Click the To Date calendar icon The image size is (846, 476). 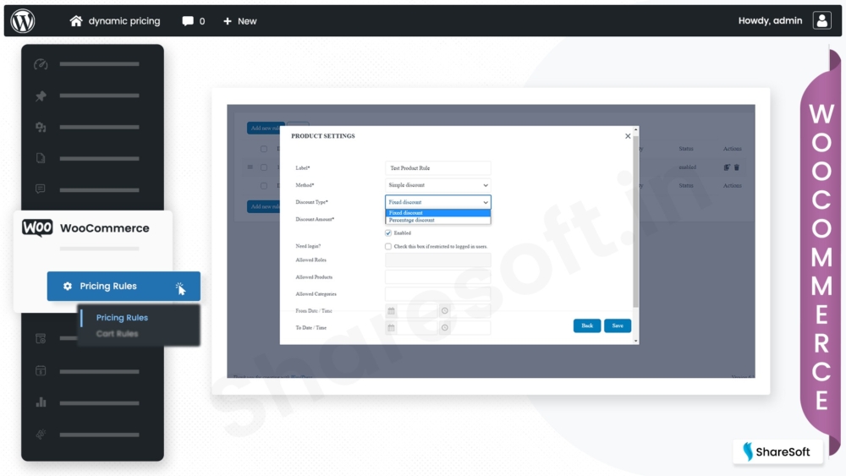(391, 328)
